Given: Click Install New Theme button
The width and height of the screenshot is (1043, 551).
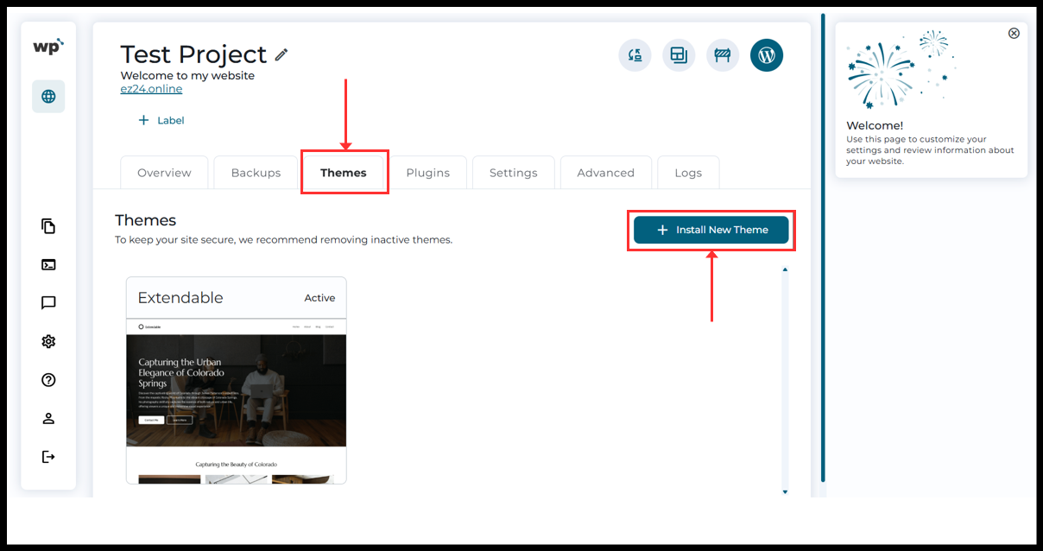Looking at the screenshot, I should coord(711,230).
